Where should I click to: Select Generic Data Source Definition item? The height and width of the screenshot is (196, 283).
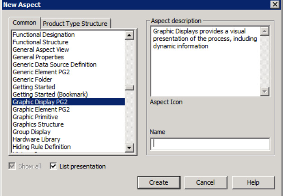(54, 65)
